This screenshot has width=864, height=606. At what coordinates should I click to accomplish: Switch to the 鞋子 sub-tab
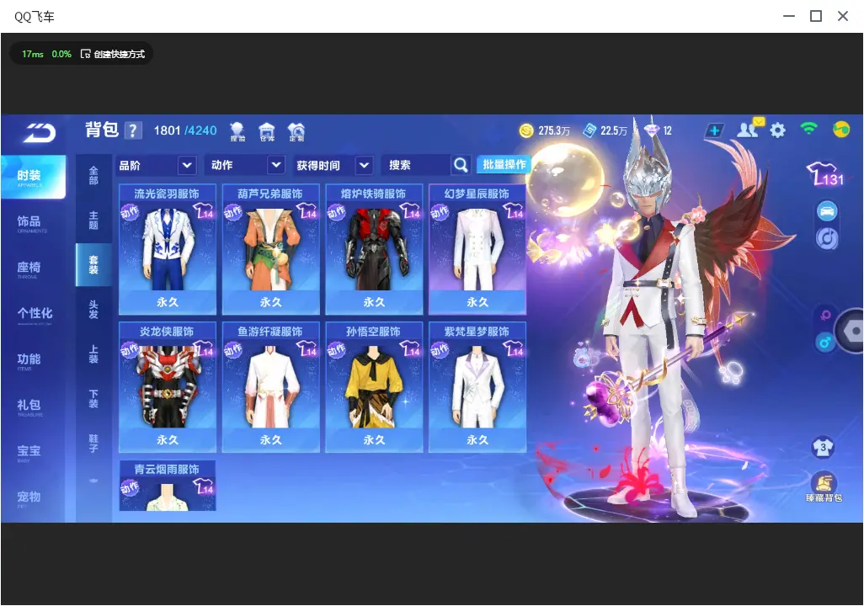pos(93,443)
